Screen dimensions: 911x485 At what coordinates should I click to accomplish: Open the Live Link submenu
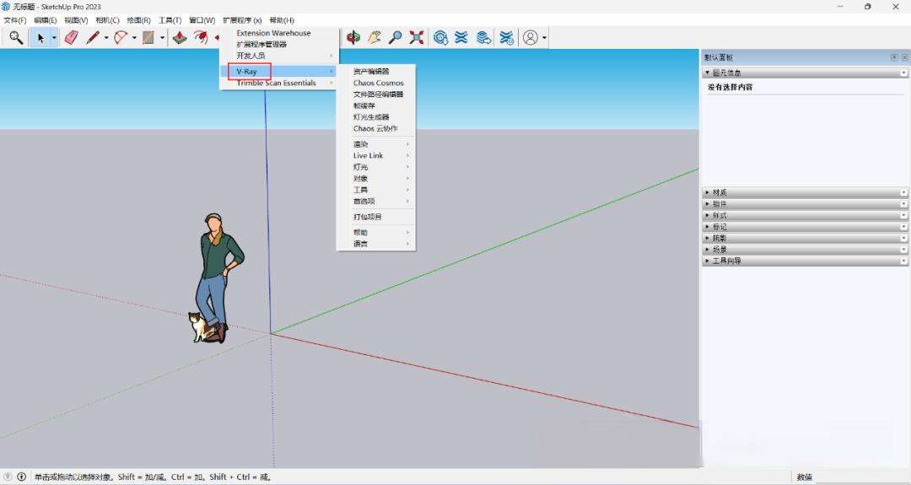point(376,156)
